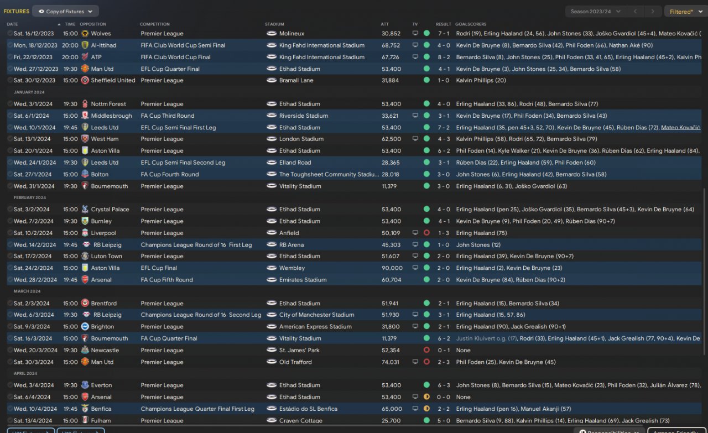Expand the Season 2023/24 dropdown
Screen dimensions: 708x433
(596, 11)
